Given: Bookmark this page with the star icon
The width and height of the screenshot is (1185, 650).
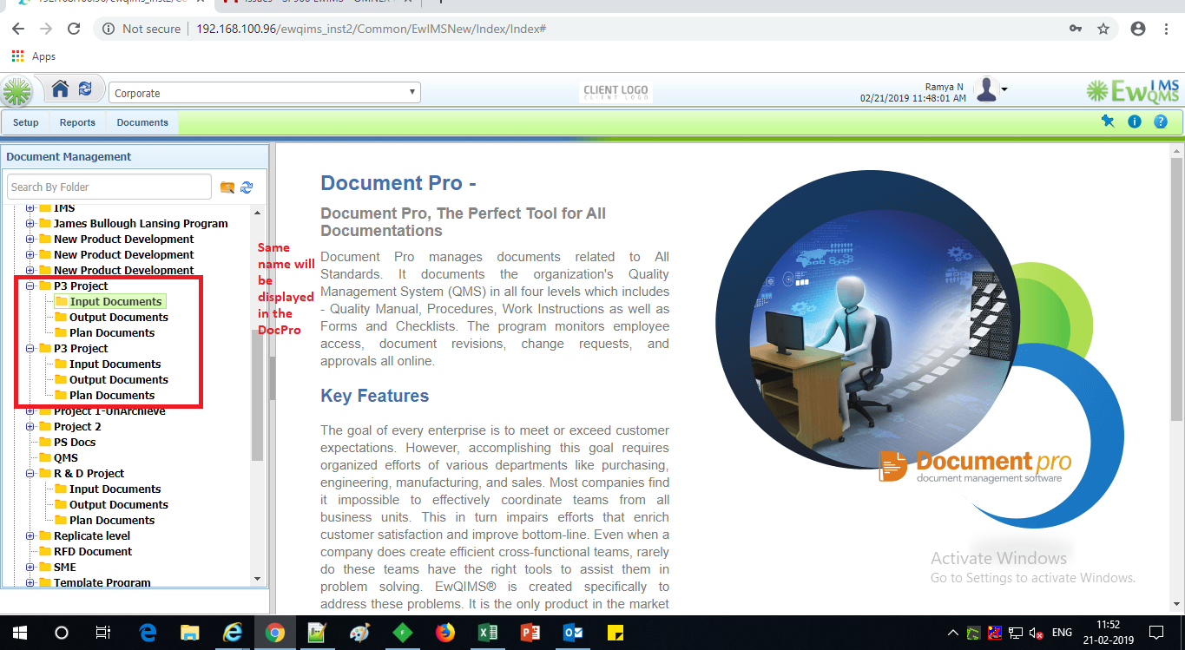Looking at the screenshot, I should [x=1103, y=29].
